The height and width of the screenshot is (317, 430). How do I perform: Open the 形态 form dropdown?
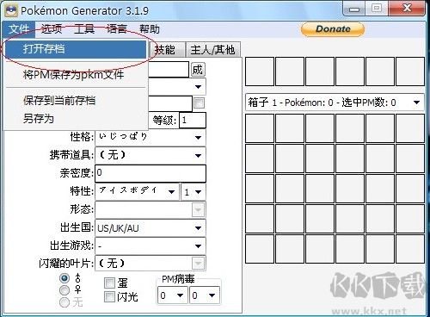(x=198, y=210)
